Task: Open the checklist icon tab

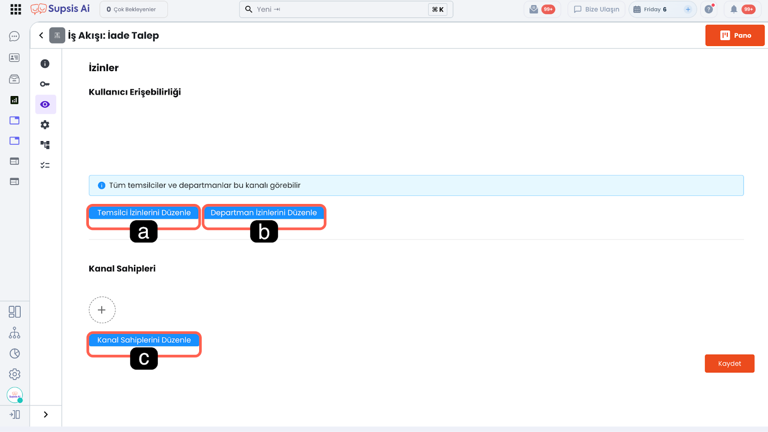Action: [x=45, y=165]
